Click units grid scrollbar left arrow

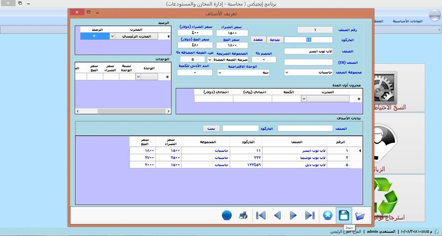click(x=78, y=112)
